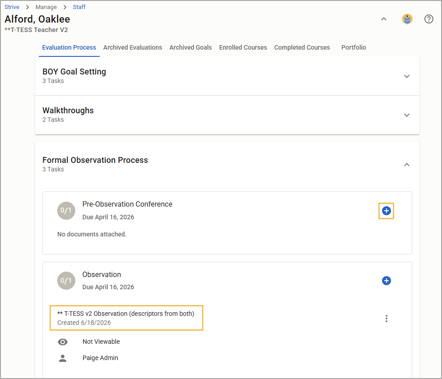This screenshot has width=442, height=379.
Task: Click the Paige Admin name
Action: coord(100,358)
